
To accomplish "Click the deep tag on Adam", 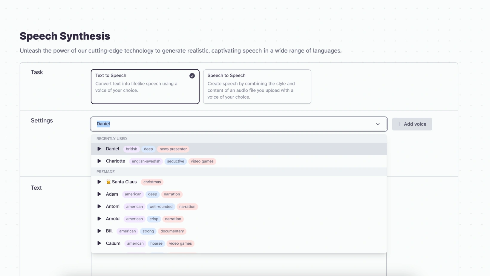I will click(152, 194).
